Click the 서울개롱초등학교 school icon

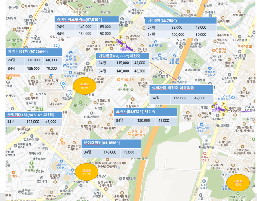174,56
